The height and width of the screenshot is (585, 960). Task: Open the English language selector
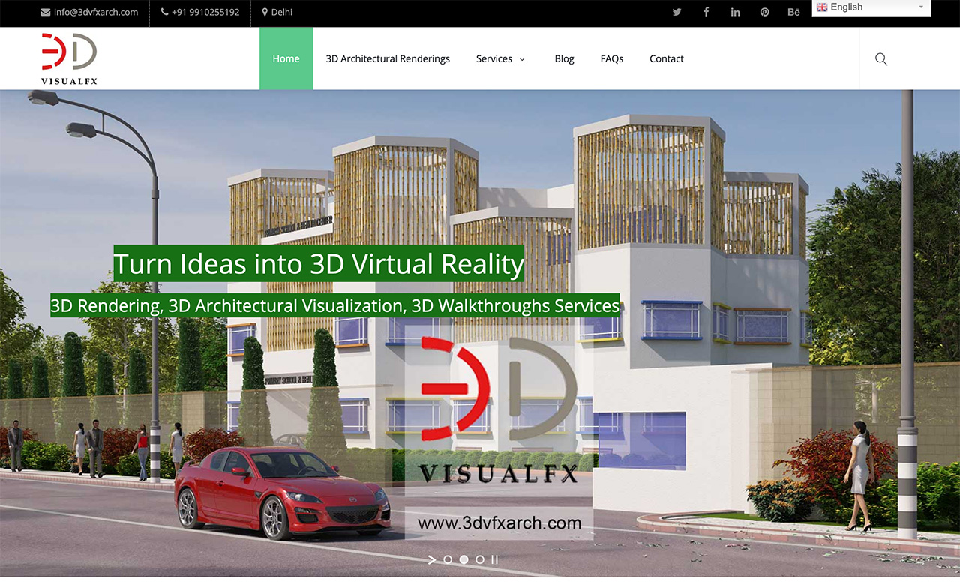click(x=871, y=7)
